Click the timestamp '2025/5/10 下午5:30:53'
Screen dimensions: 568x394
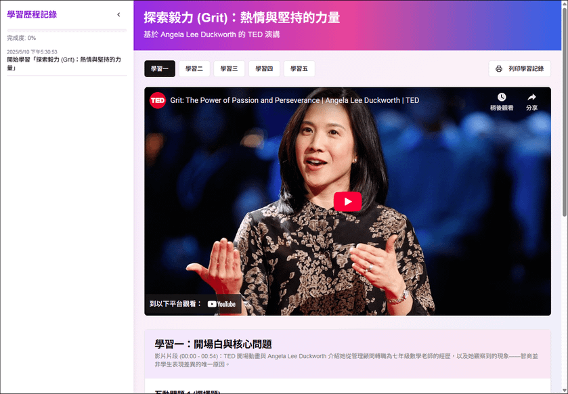click(32, 51)
